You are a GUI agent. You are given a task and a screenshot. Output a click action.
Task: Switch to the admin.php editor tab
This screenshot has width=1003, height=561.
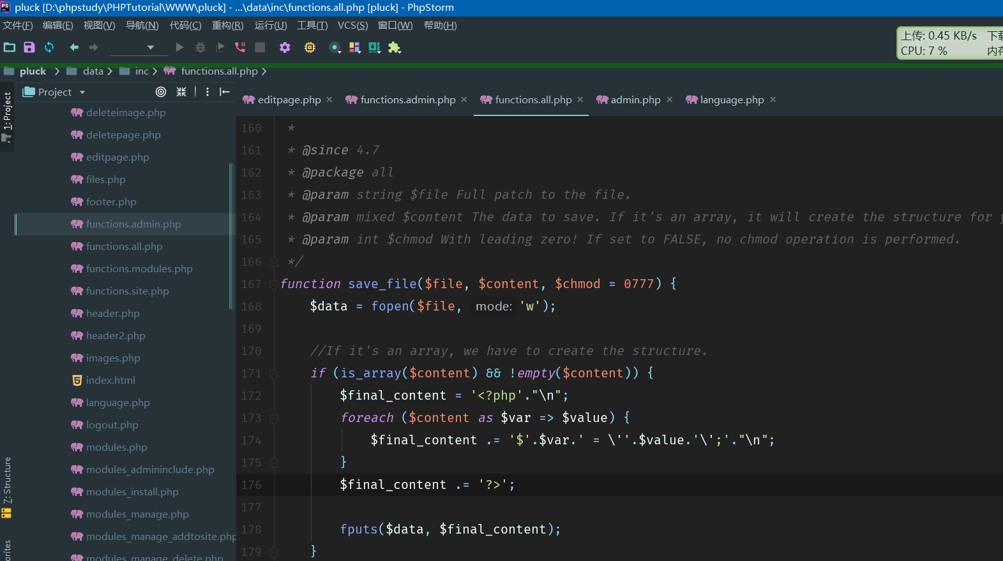(x=635, y=100)
